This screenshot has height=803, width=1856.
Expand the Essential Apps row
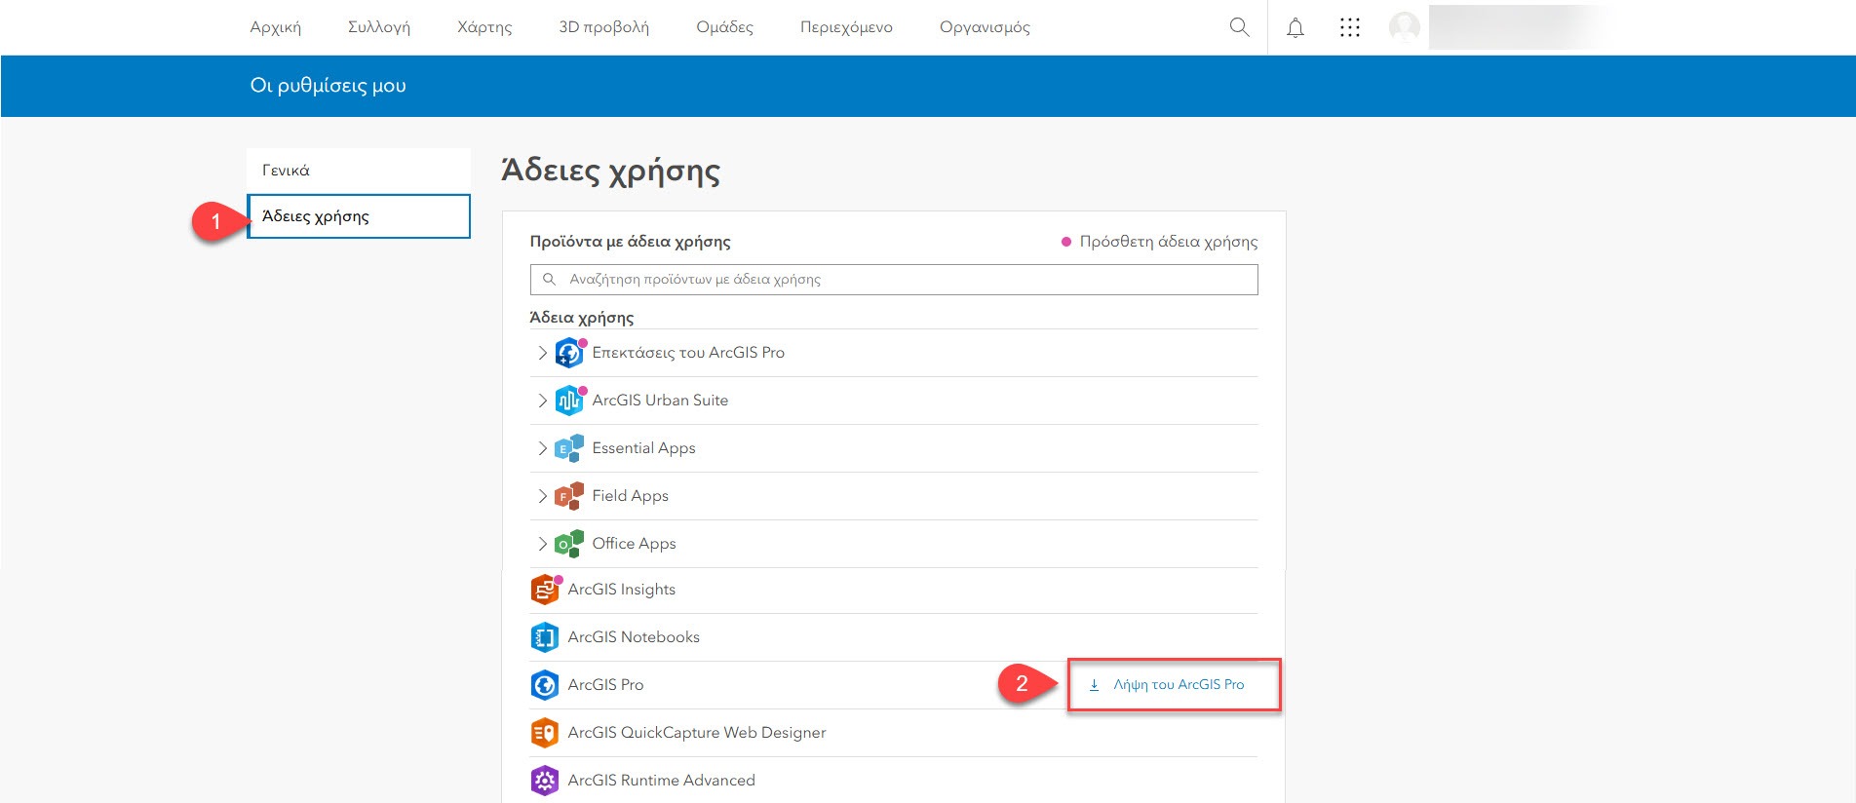(x=542, y=448)
